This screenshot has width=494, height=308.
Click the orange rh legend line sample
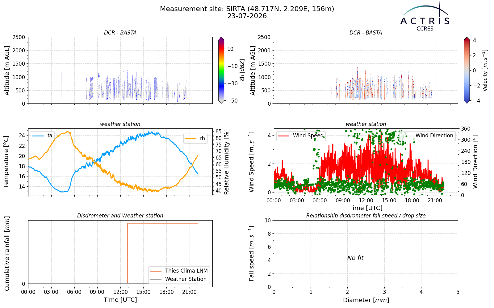(x=190, y=139)
